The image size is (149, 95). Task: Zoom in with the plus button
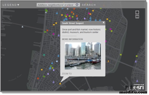[x=137, y=12]
